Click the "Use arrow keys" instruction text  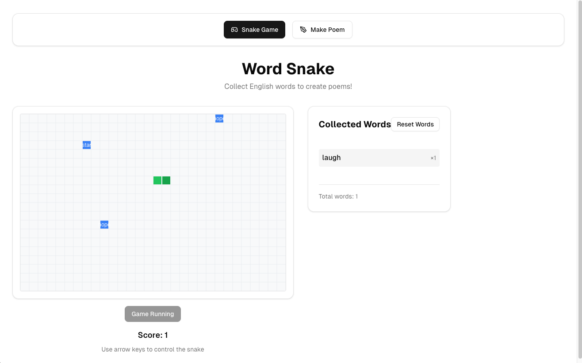click(153, 349)
